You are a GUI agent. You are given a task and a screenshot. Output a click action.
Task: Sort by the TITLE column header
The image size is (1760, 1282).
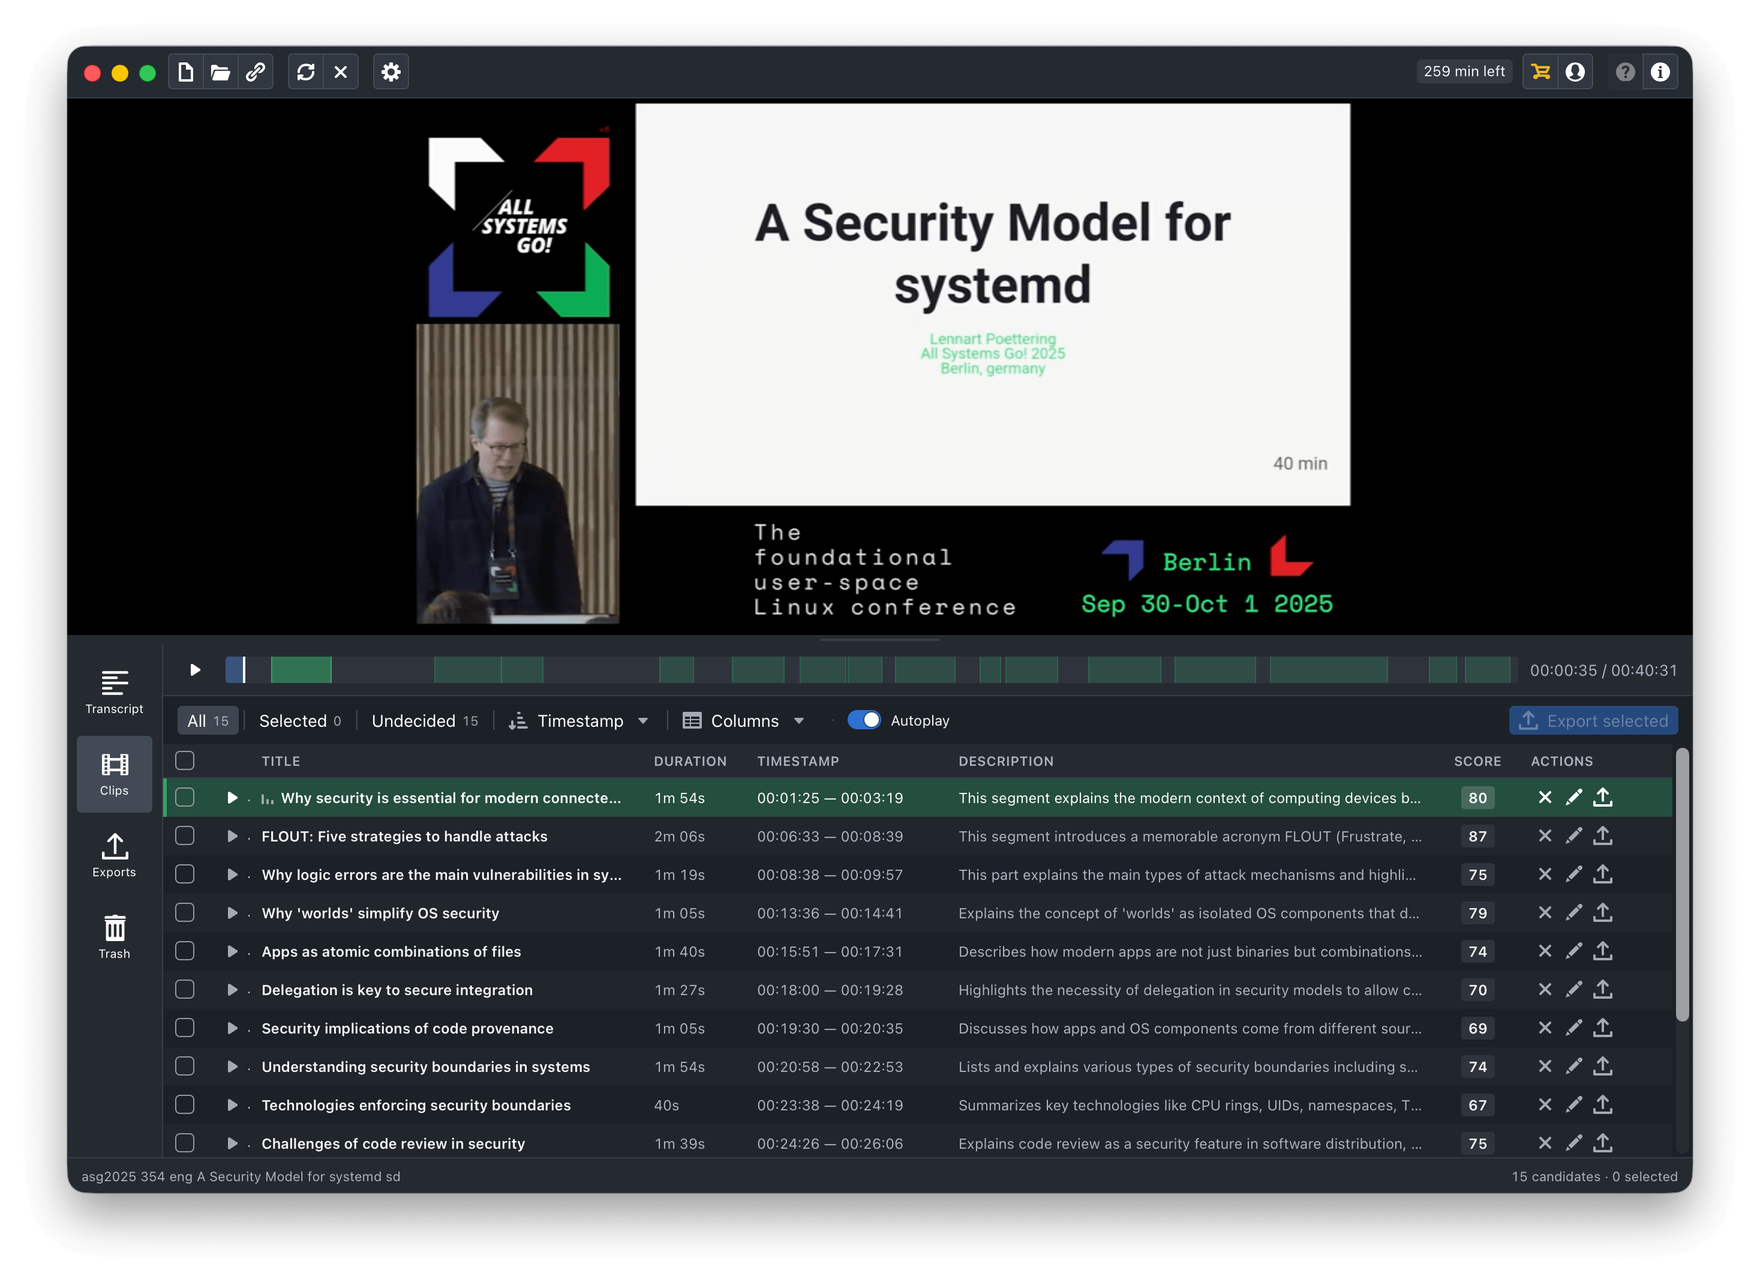(280, 762)
